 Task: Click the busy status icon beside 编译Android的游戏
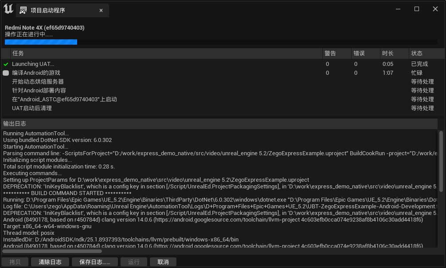(x=6, y=73)
